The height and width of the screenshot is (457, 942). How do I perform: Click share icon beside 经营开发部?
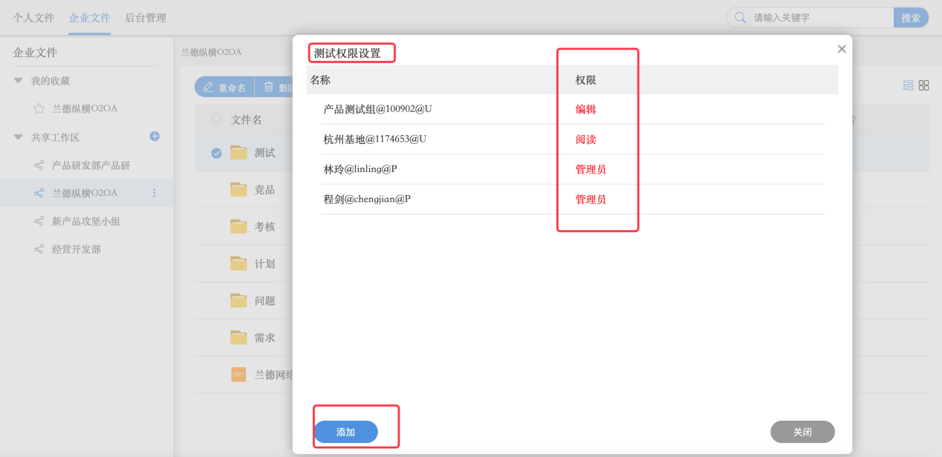pos(39,249)
